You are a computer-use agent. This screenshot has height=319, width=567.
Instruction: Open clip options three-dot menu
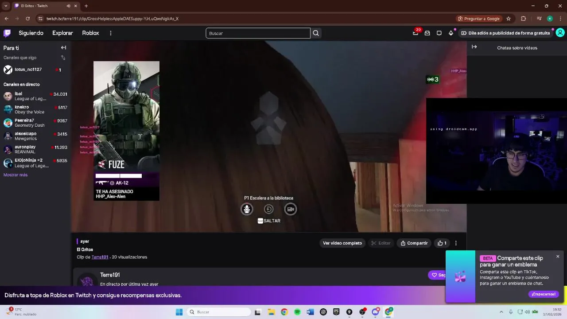456,243
